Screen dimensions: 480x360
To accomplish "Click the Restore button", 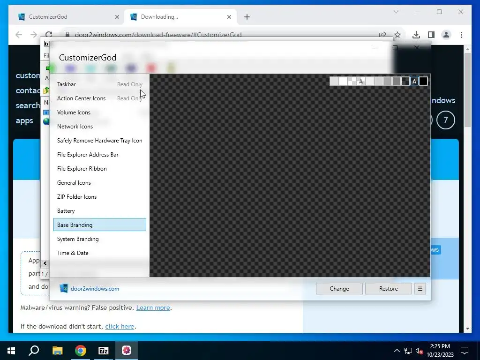I will (389, 289).
